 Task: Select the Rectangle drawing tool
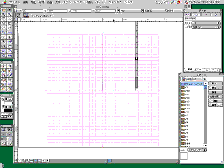[x=10, y=23]
